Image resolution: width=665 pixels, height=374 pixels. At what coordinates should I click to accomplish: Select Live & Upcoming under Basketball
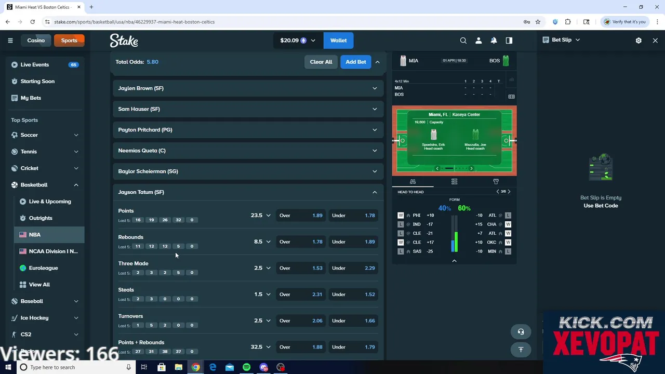click(x=49, y=202)
